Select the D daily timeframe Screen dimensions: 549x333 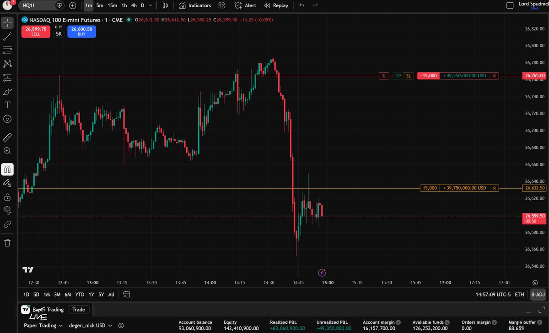(142, 5)
